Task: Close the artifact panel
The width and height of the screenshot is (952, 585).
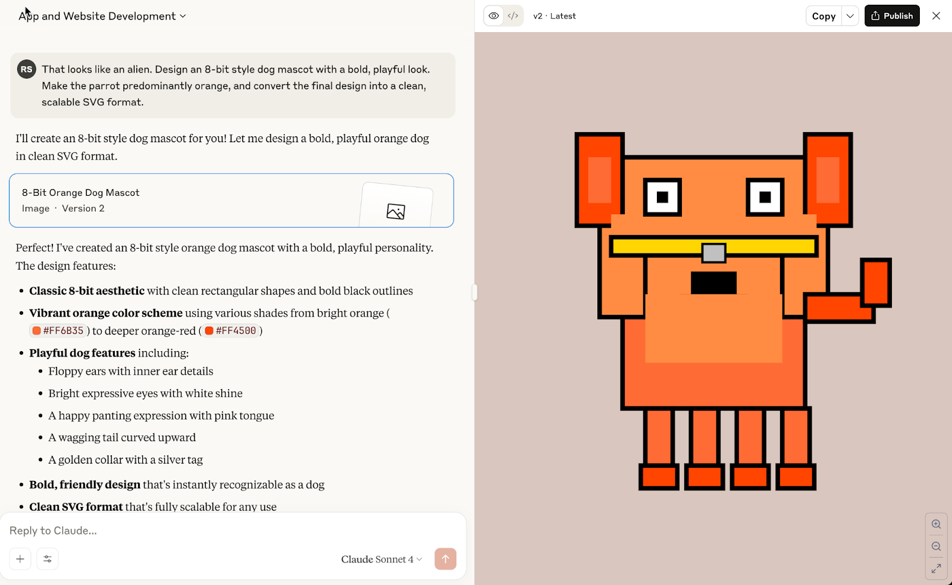Action: pos(936,16)
